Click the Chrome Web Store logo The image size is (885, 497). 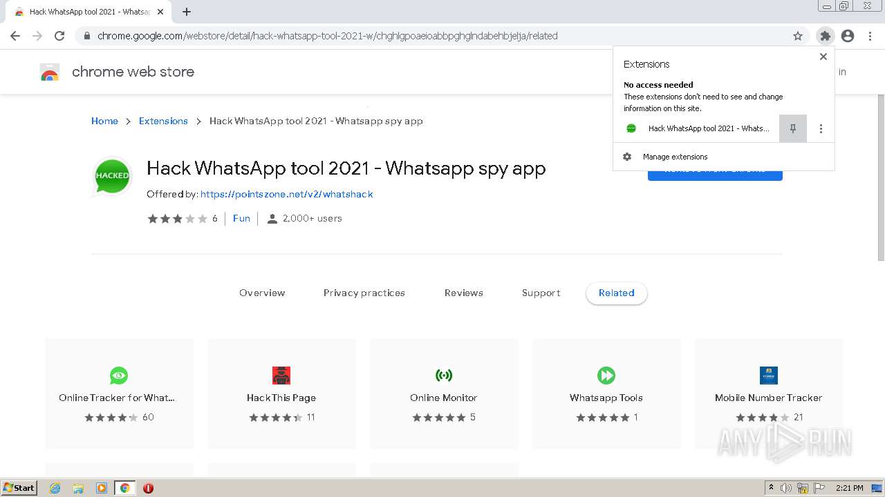pos(50,72)
